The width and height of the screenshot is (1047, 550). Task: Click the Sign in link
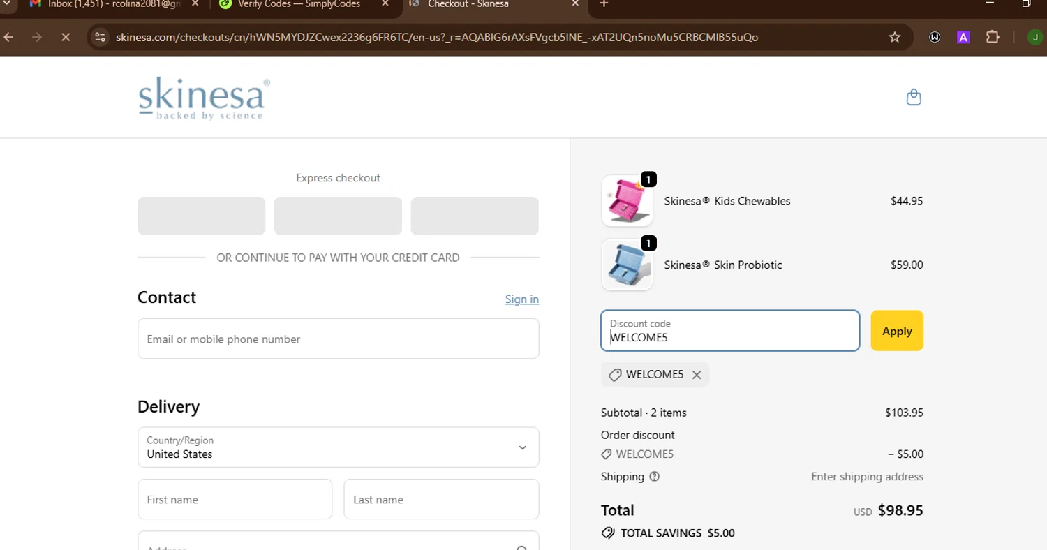[522, 299]
